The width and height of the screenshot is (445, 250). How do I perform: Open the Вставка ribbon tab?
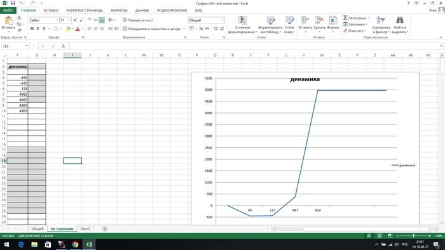(51, 11)
